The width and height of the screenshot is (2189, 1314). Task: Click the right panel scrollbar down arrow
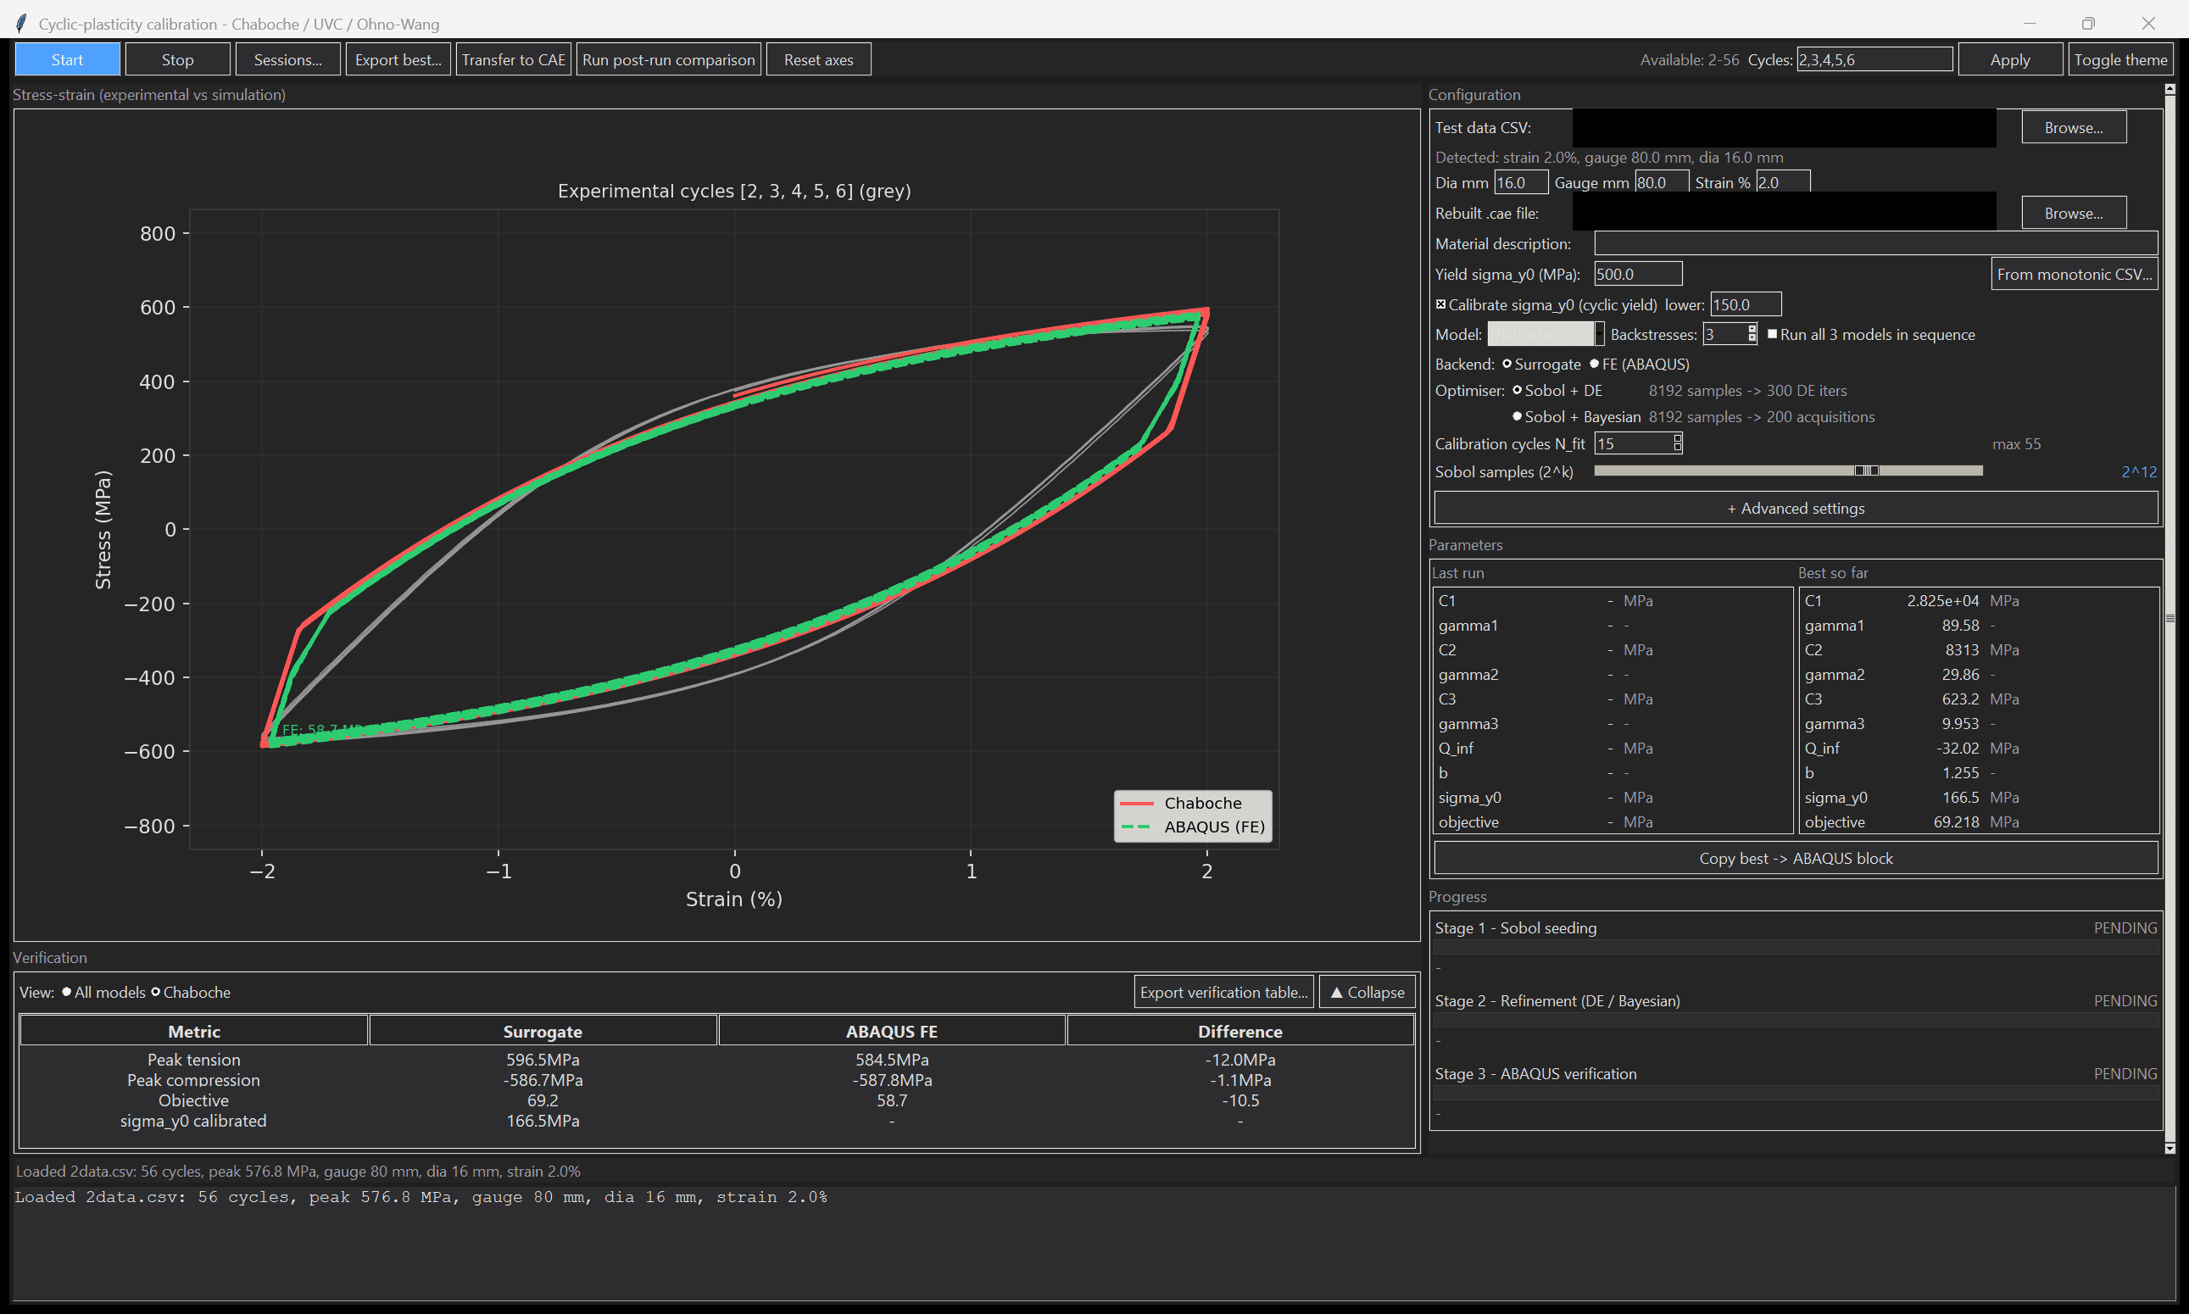click(2170, 1149)
